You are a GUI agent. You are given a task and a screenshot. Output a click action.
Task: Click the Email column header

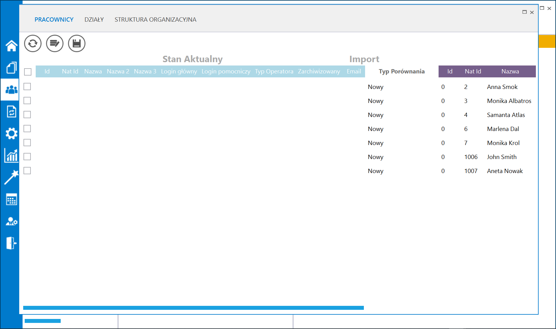tap(354, 71)
